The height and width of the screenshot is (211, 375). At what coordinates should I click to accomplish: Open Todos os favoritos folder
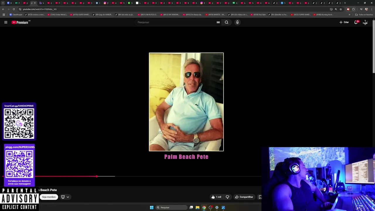364,15
